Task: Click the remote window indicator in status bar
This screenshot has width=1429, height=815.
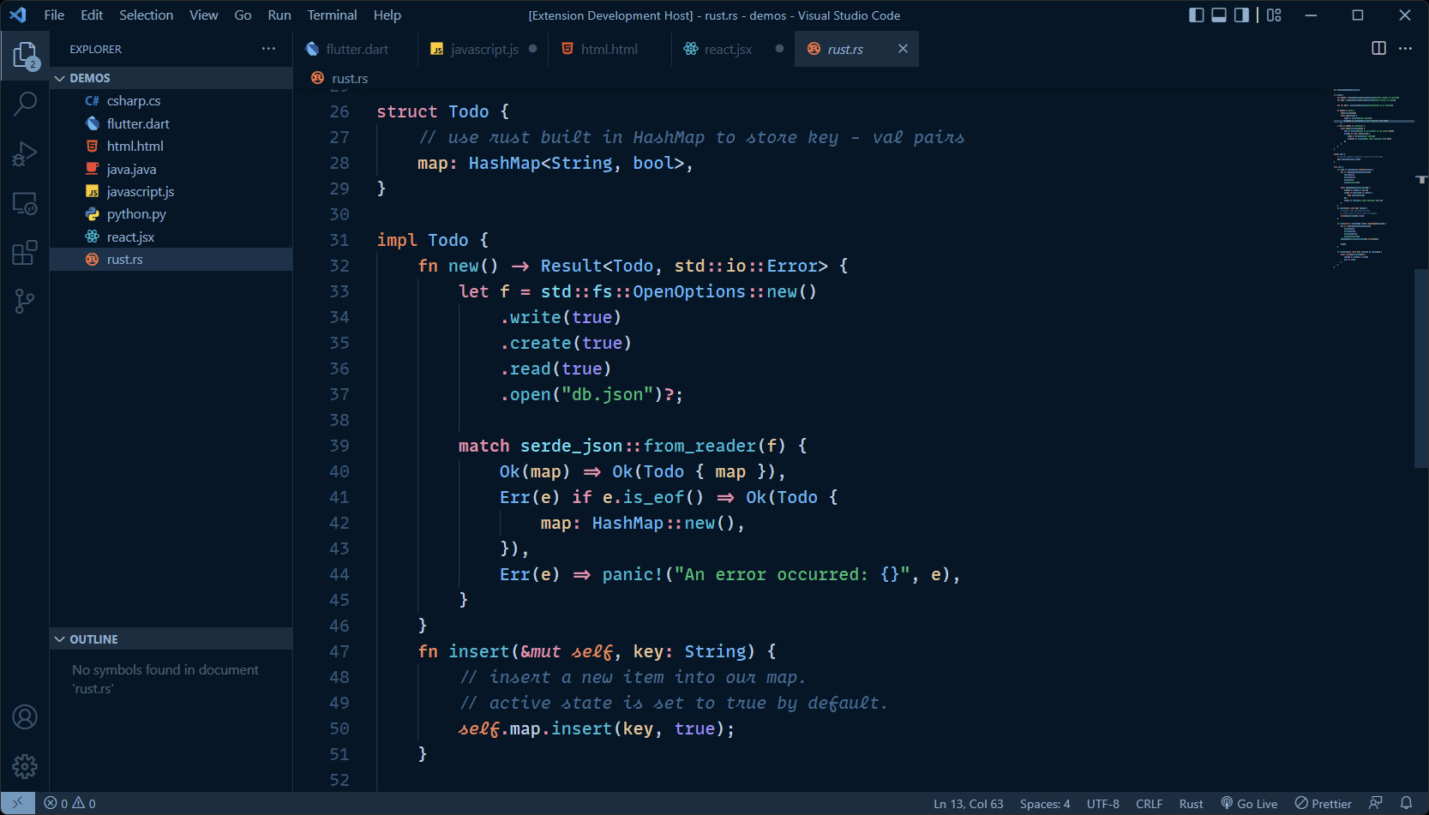Action: 17,803
